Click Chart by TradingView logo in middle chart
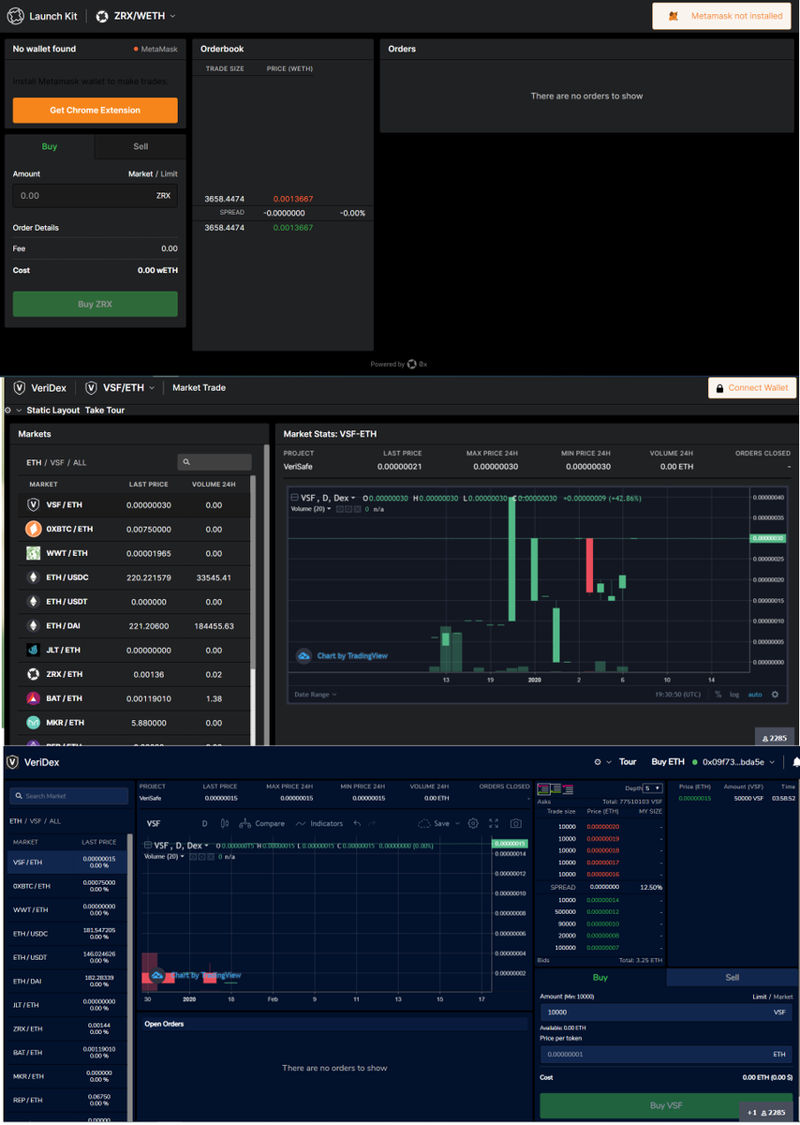 click(x=304, y=656)
